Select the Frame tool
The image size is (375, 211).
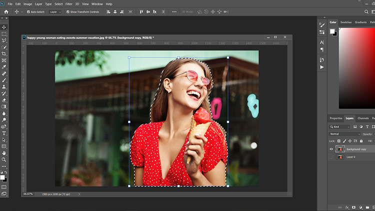pos(4,60)
